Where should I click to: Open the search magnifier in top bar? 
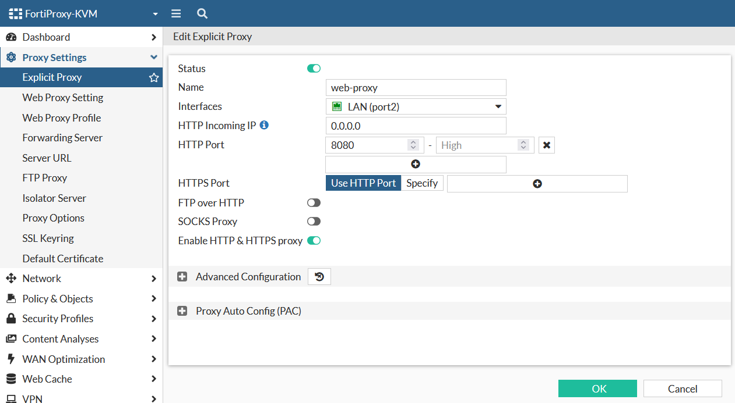pos(202,13)
